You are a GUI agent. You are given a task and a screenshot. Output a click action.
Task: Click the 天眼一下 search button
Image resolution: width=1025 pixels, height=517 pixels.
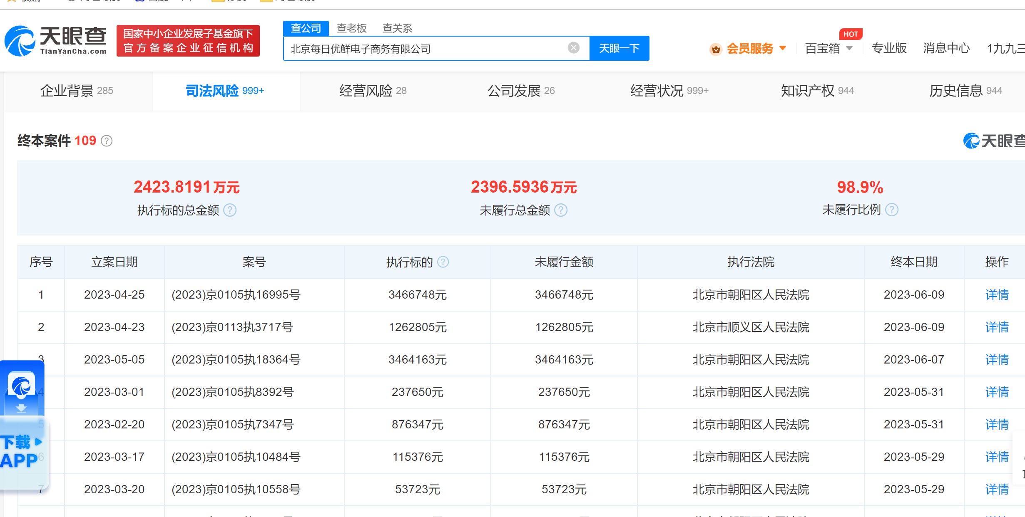(619, 48)
